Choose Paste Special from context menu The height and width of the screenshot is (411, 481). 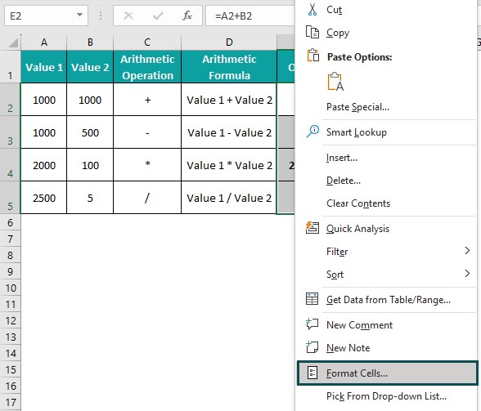(x=357, y=107)
